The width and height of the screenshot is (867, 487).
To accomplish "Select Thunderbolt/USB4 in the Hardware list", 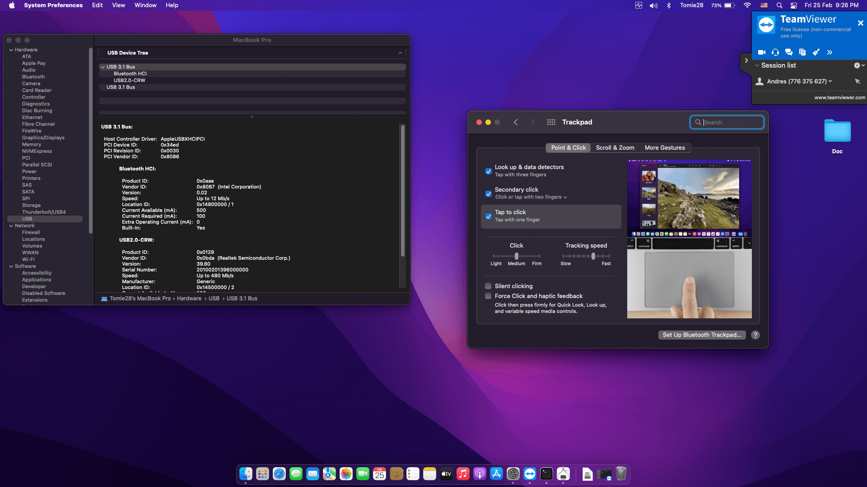I will pos(44,212).
